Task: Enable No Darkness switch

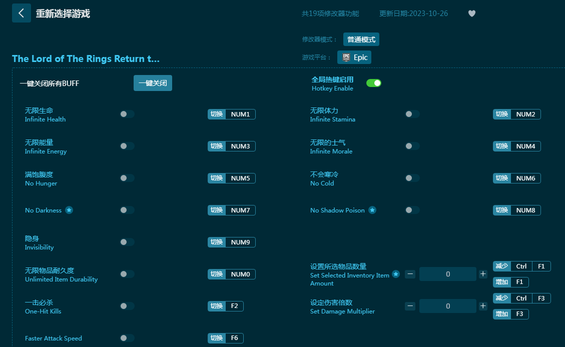Action: [x=127, y=210]
